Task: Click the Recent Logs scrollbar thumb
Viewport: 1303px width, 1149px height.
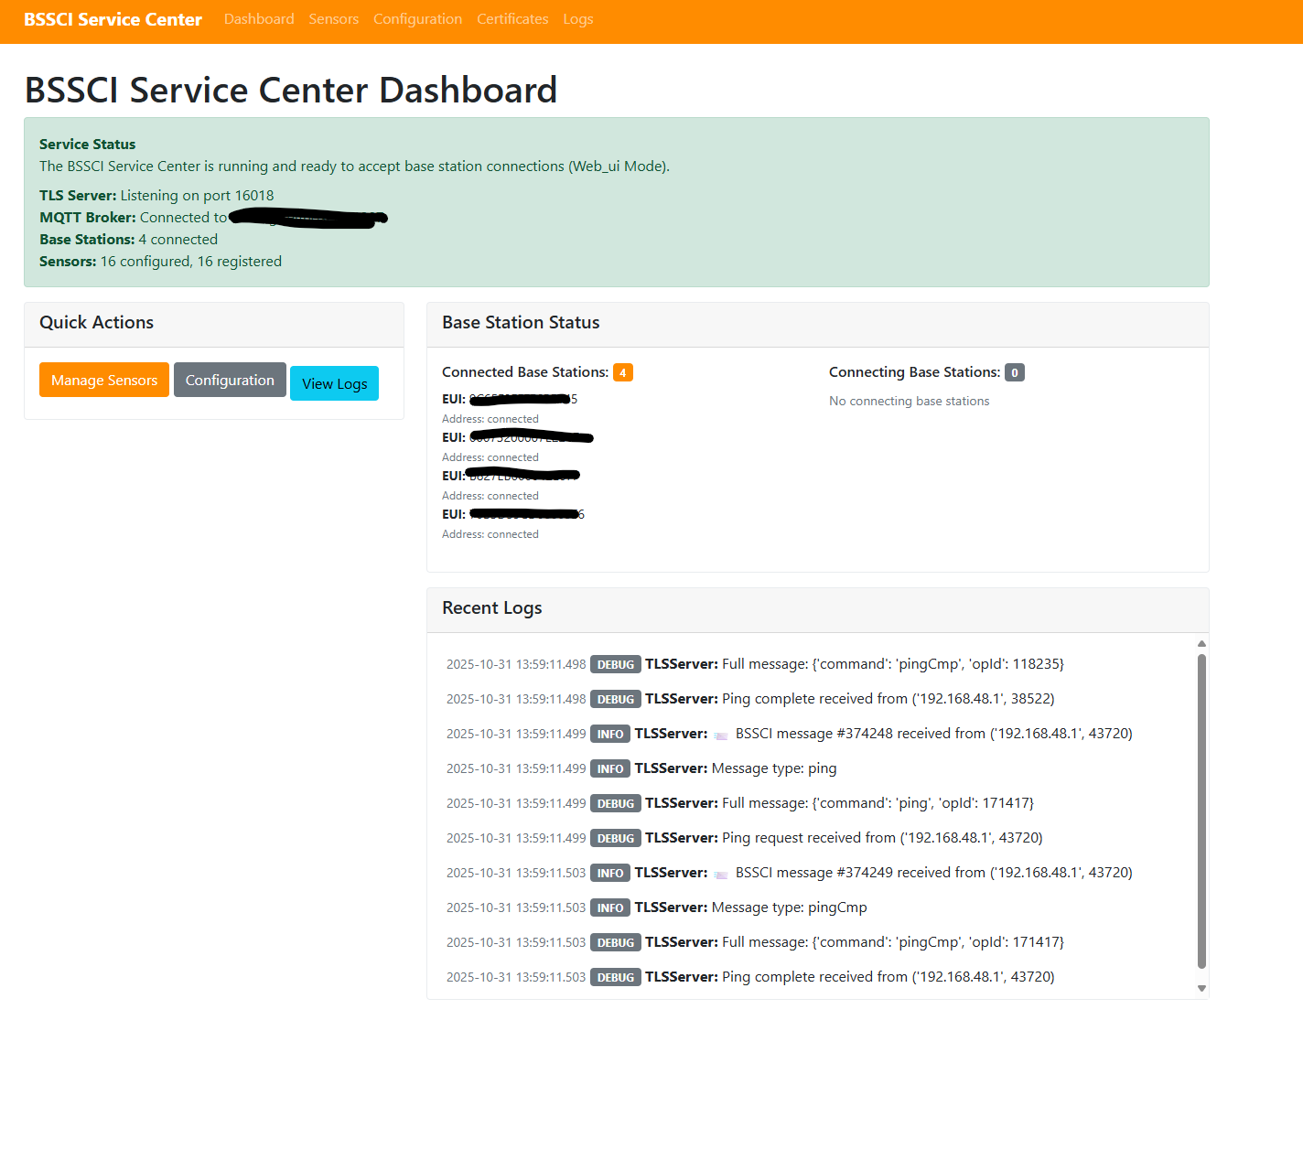Action: coord(1201,811)
